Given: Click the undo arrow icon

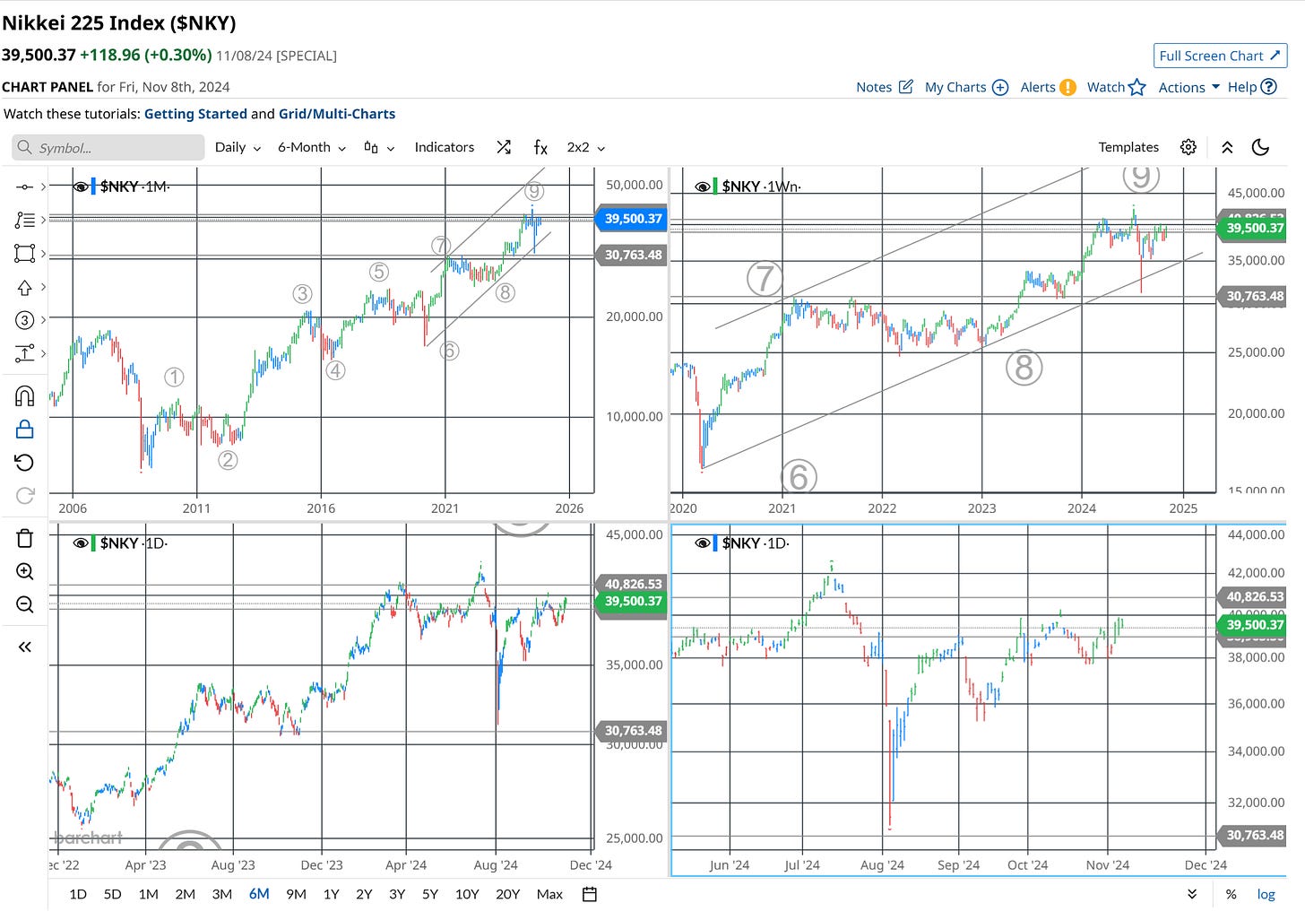Looking at the screenshot, I should 24,463.
